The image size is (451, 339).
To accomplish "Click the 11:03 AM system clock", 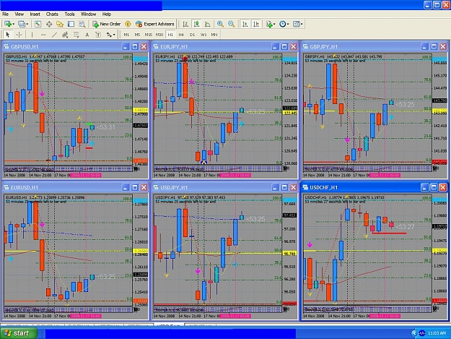I will click(437, 333).
